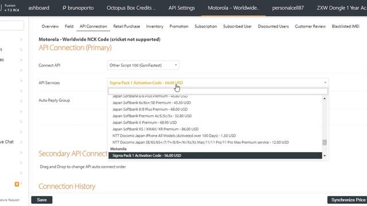The image size is (367, 206).
Task: Open the Feature Request link at bottom left
Action: (x=10, y=200)
